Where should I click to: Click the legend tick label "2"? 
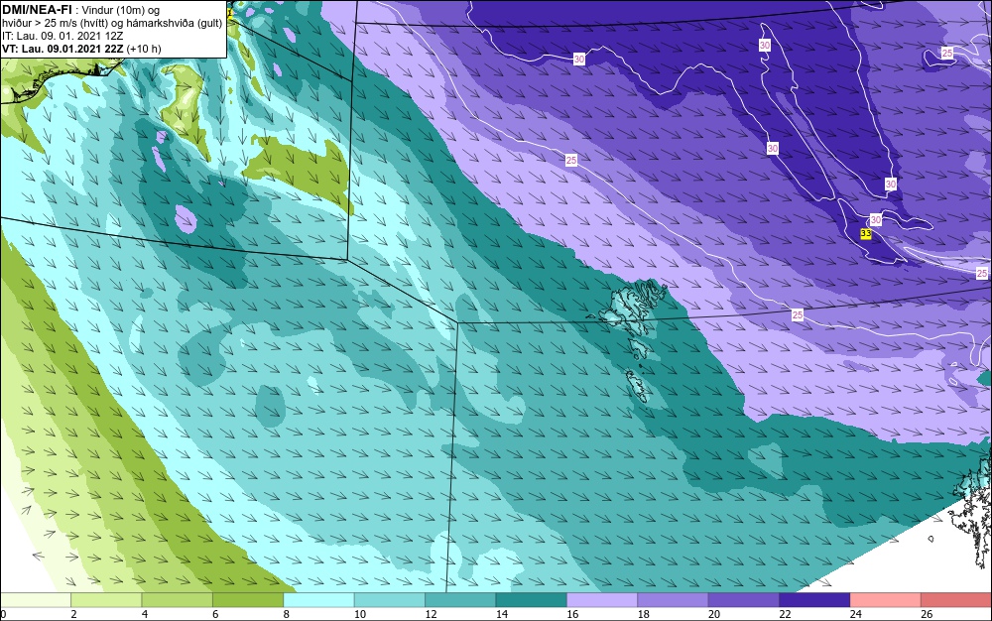(x=74, y=614)
